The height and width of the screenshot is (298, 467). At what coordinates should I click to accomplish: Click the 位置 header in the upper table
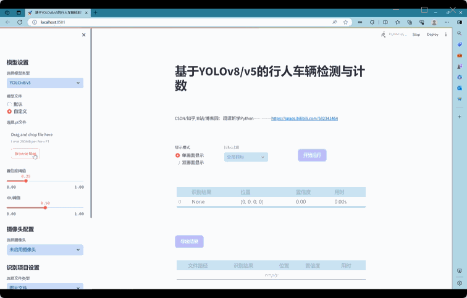click(x=245, y=192)
